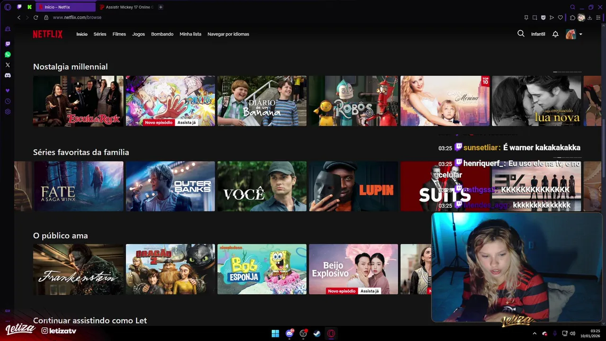
Task: Open Netflix search magnifier icon
Action: (521, 34)
